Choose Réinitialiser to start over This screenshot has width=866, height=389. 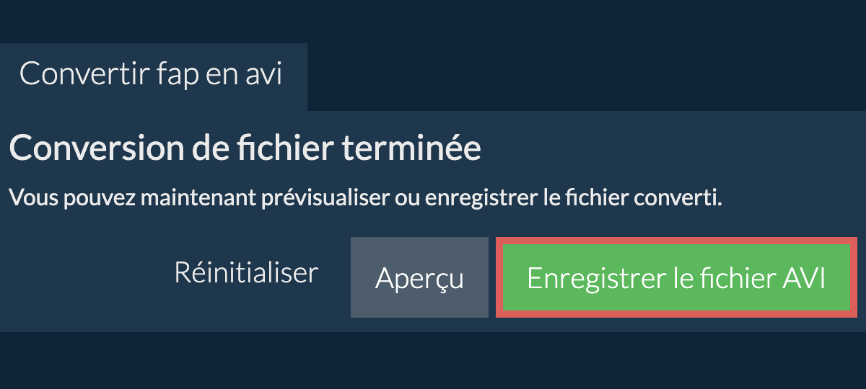pyautogui.click(x=246, y=273)
